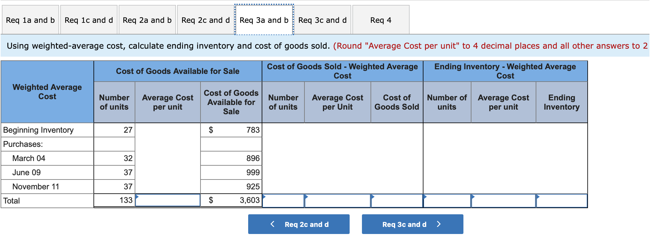
Task: Click the Total average cost per unit field
Action: (168, 200)
